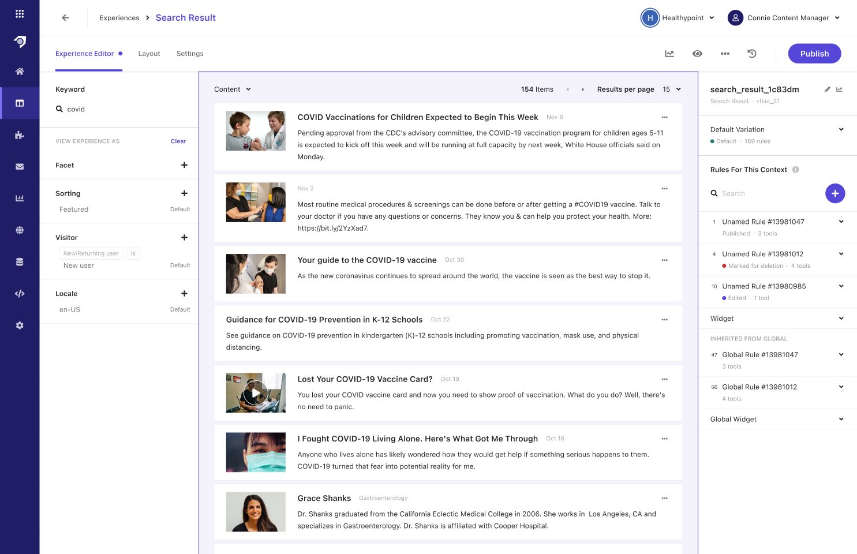The image size is (857, 554).
Task: Expand Global Rule #13981012
Action: pos(841,387)
